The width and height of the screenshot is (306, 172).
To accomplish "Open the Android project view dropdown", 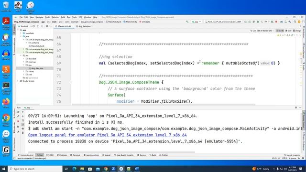I will (24, 26).
